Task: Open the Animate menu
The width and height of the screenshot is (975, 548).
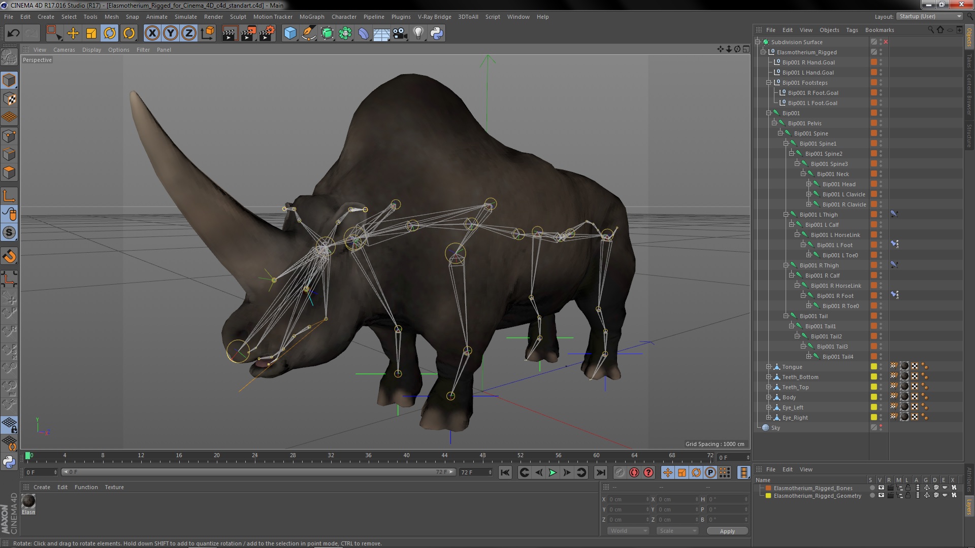Action: (157, 17)
